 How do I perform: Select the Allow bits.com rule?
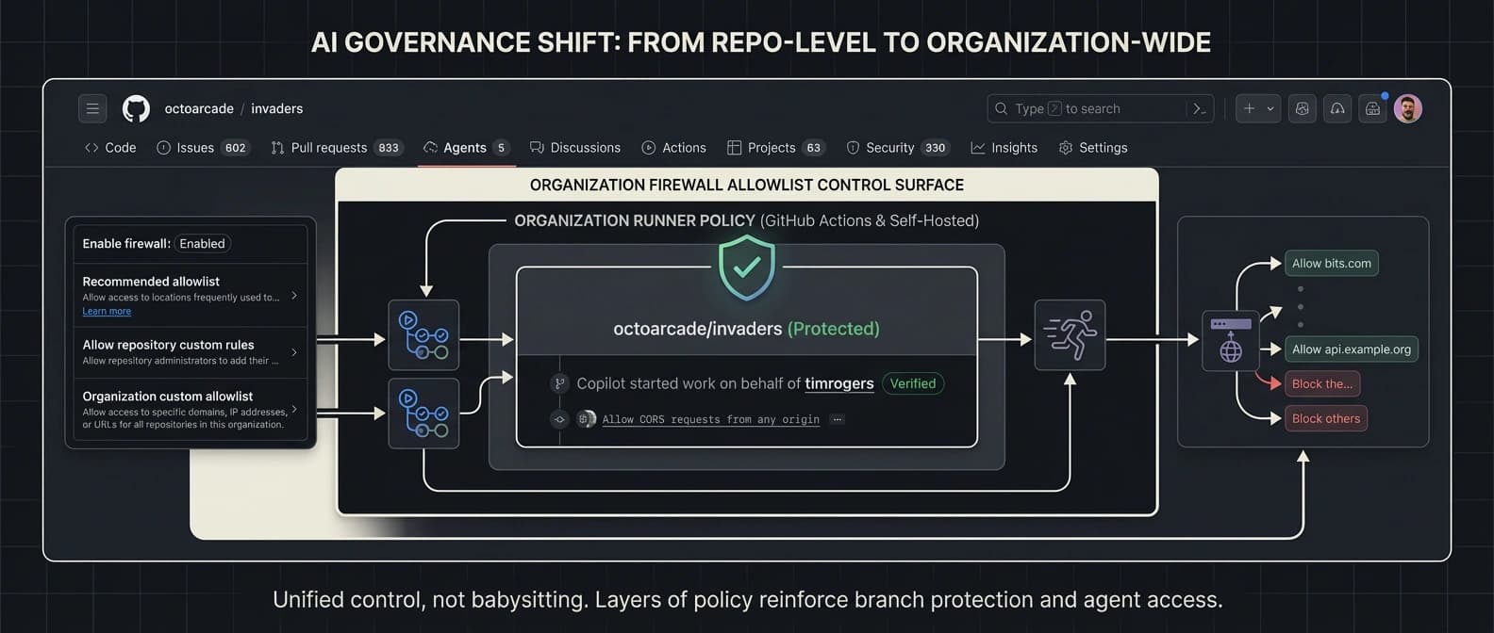(x=1332, y=264)
